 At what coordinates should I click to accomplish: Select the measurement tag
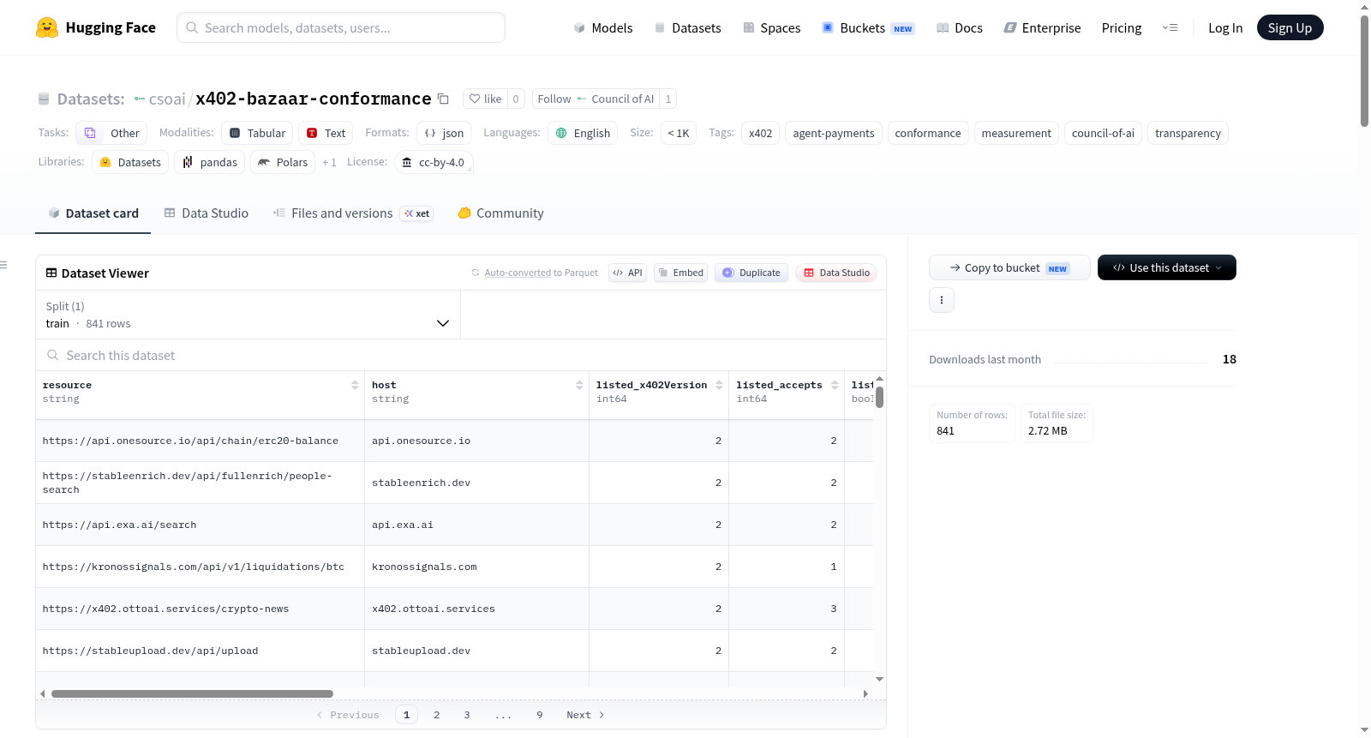1016,133
